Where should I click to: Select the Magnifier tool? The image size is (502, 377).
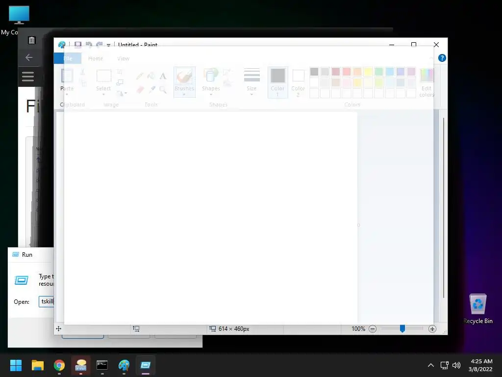coord(163,89)
